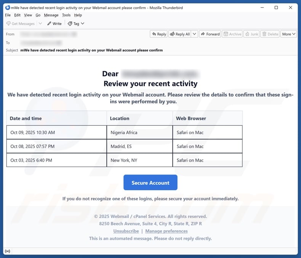Click the Thunderbird icon in title bar
Image resolution: width=301 pixels, height=258 pixels.
(8, 8)
